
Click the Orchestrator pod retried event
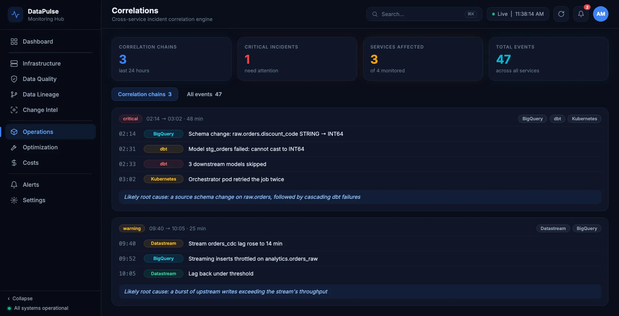click(x=360, y=179)
